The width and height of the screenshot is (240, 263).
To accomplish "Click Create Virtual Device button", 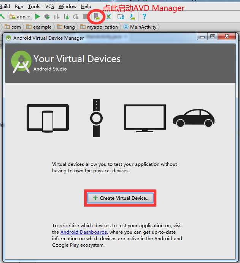I will coord(120,198).
